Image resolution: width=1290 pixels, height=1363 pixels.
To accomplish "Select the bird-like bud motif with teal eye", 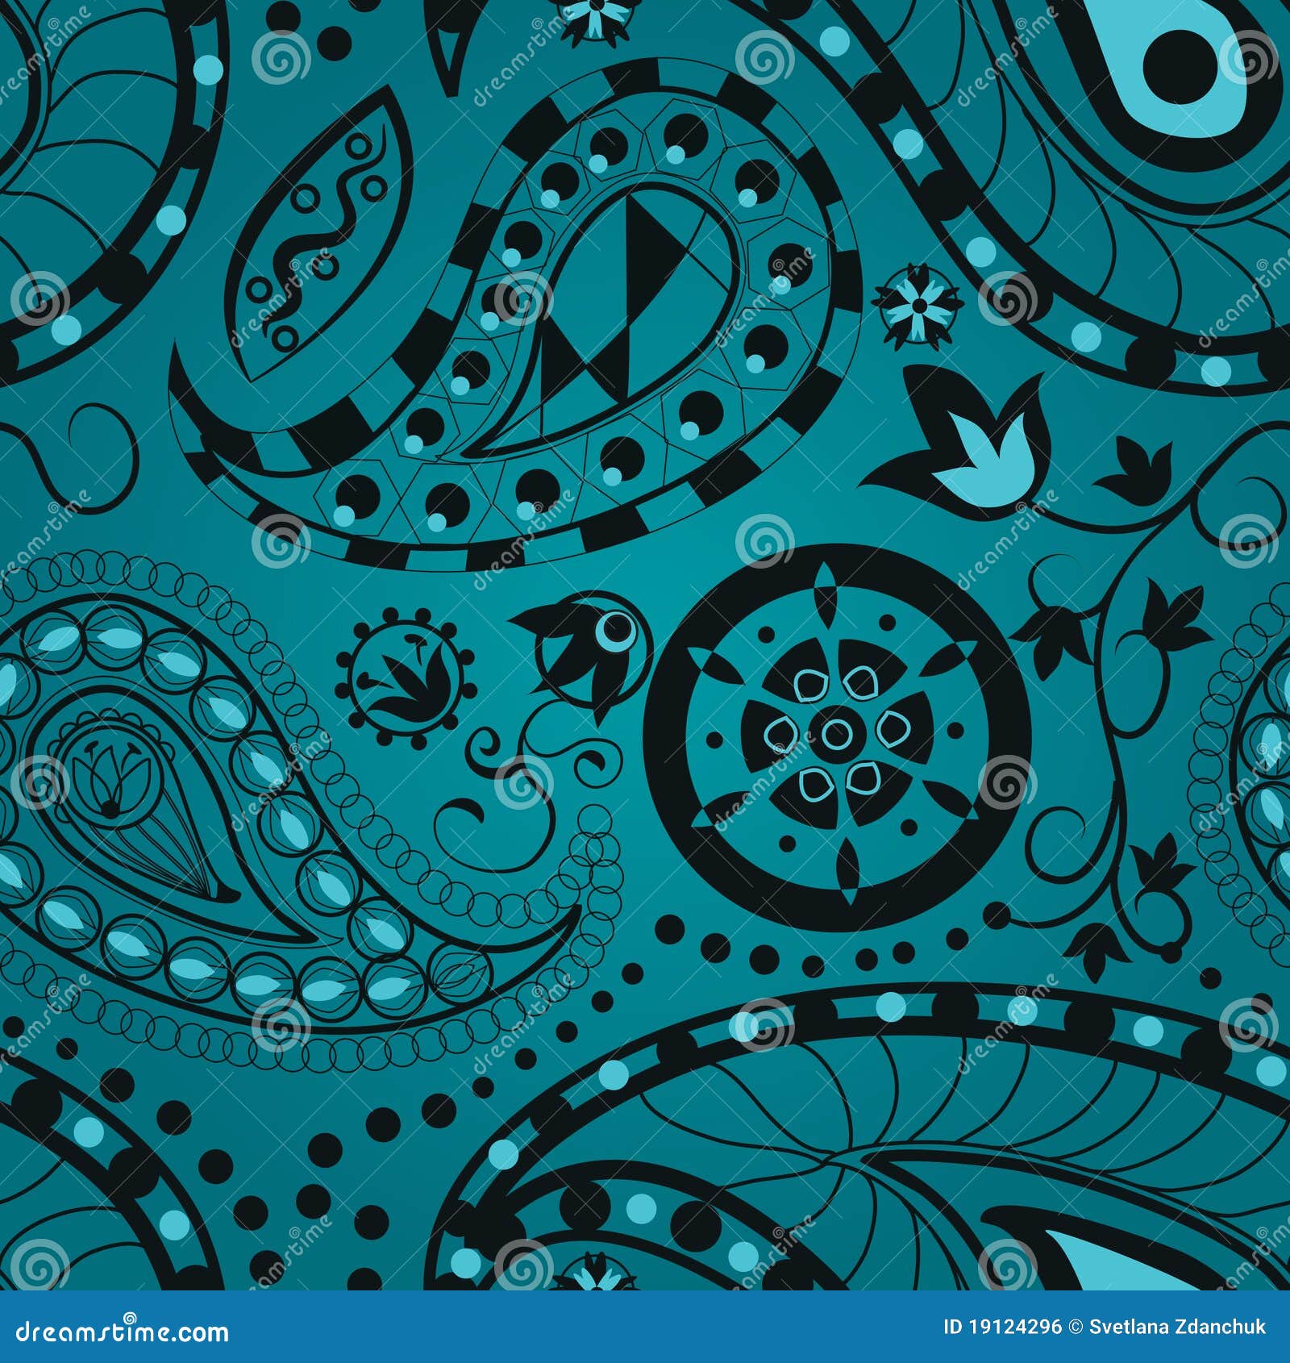I will (x=601, y=637).
